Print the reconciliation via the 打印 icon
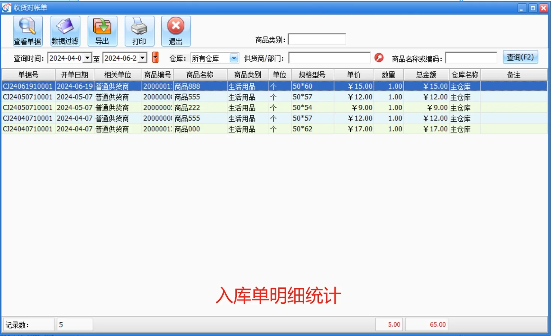The width and height of the screenshot is (551, 336). (x=139, y=31)
